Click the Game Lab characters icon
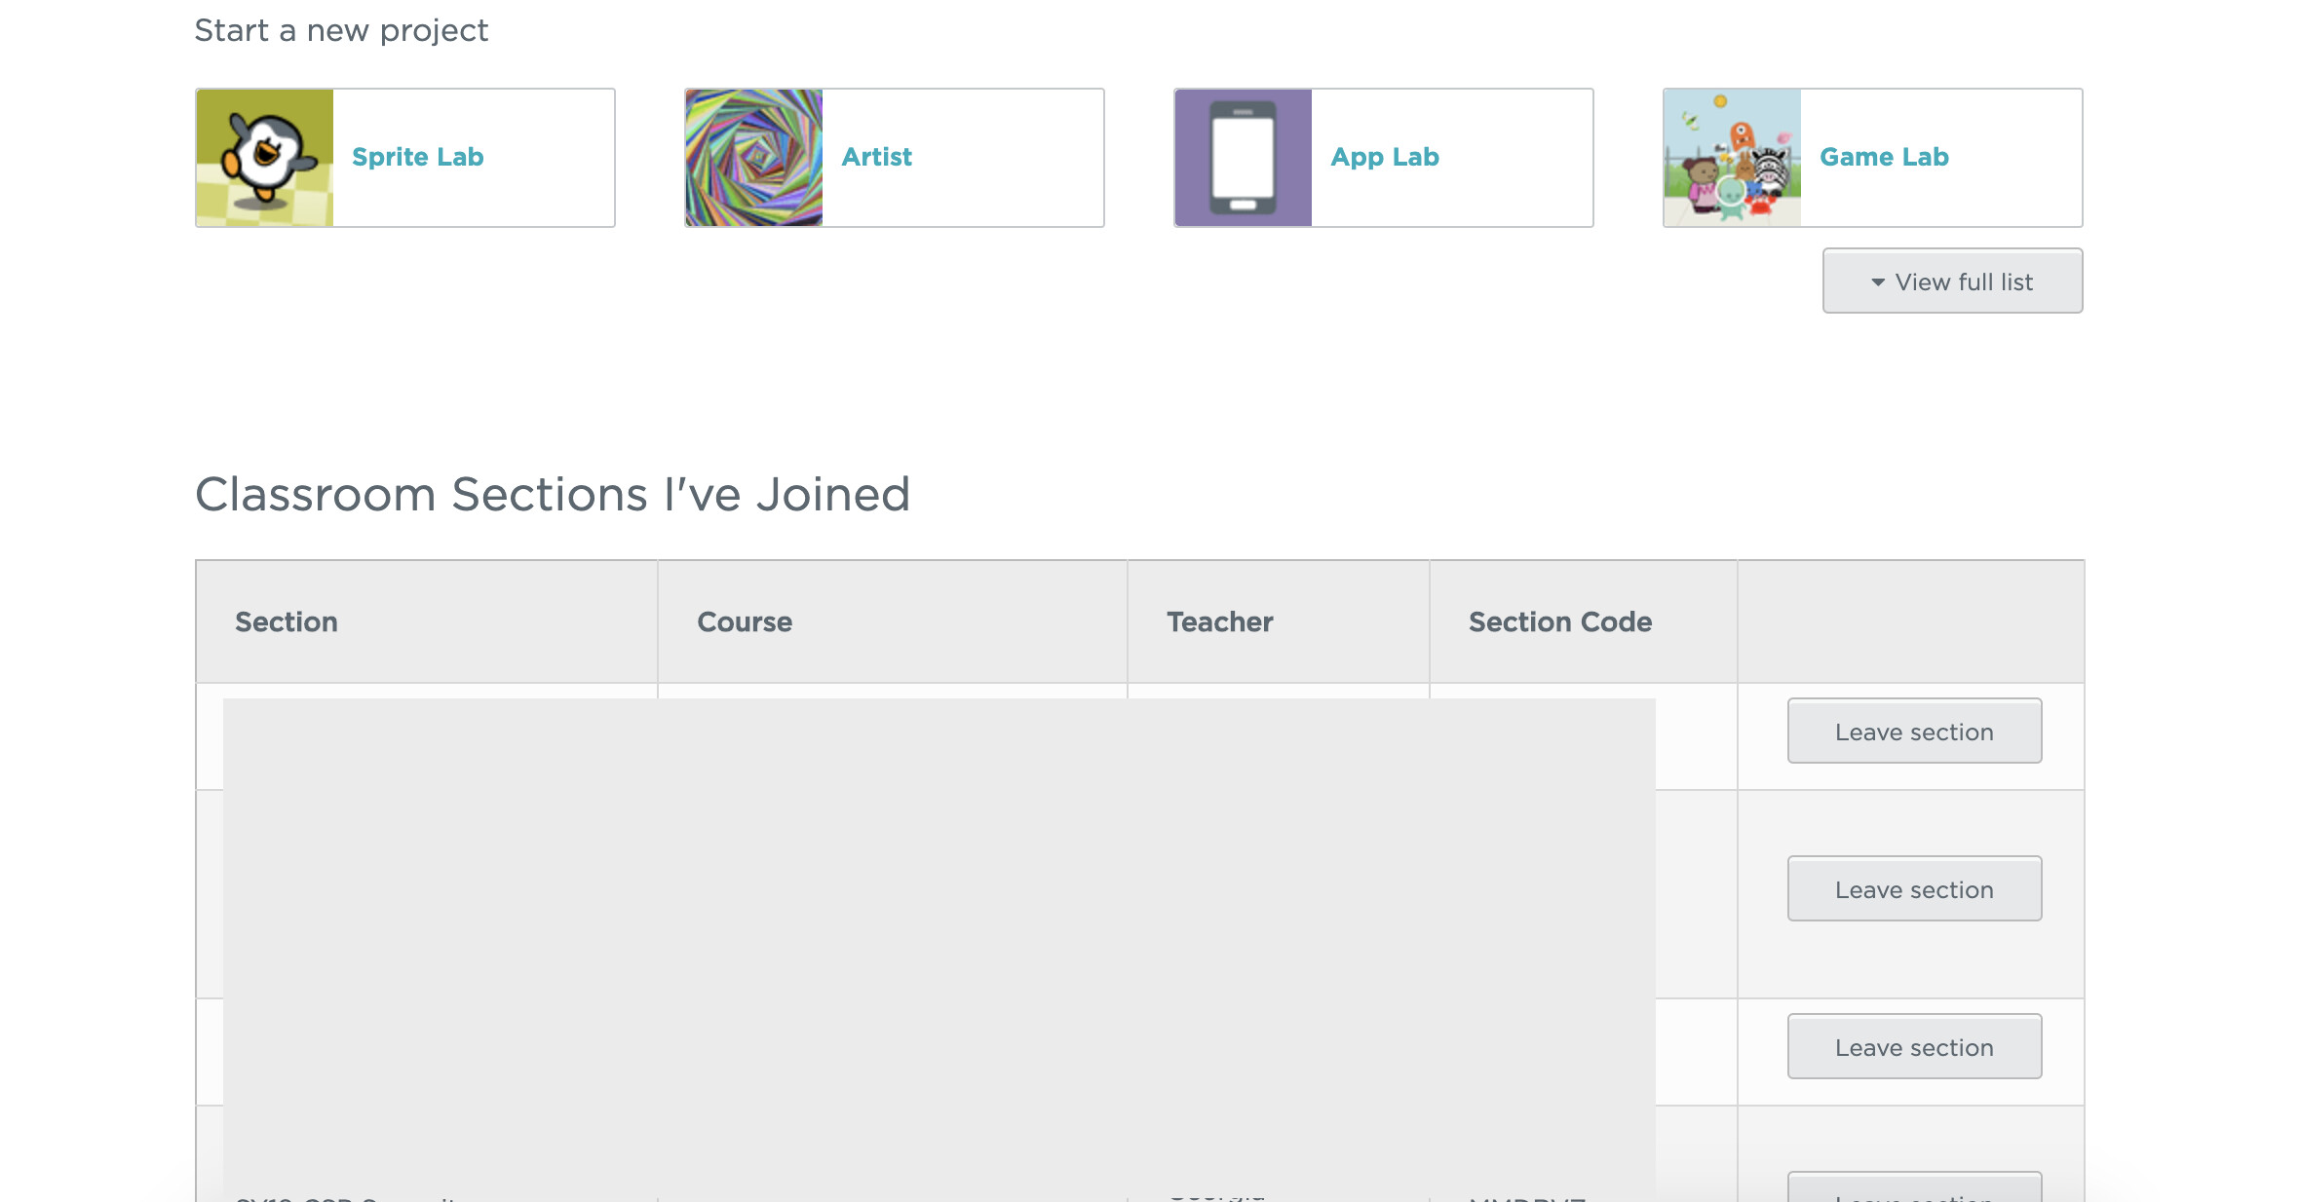Screen dimensions: 2300x1202 click(1732, 158)
